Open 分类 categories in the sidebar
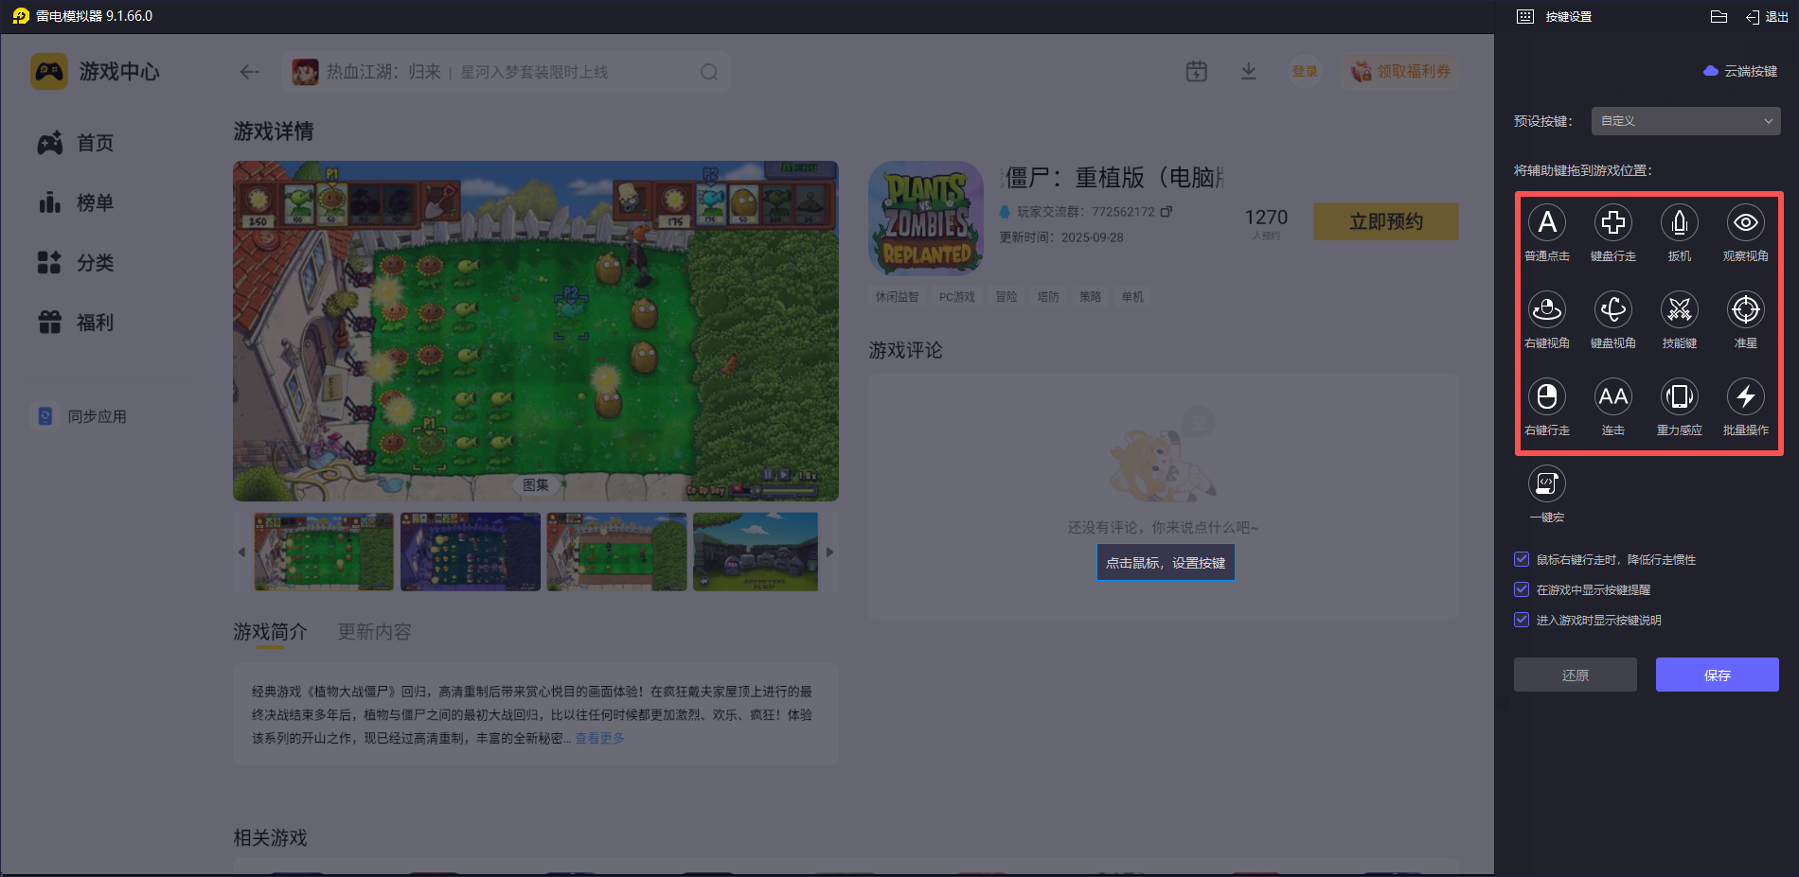 76,262
